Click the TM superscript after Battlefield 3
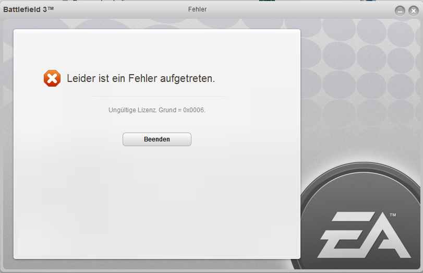The width and height of the screenshot is (423, 273). (x=51, y=8)
